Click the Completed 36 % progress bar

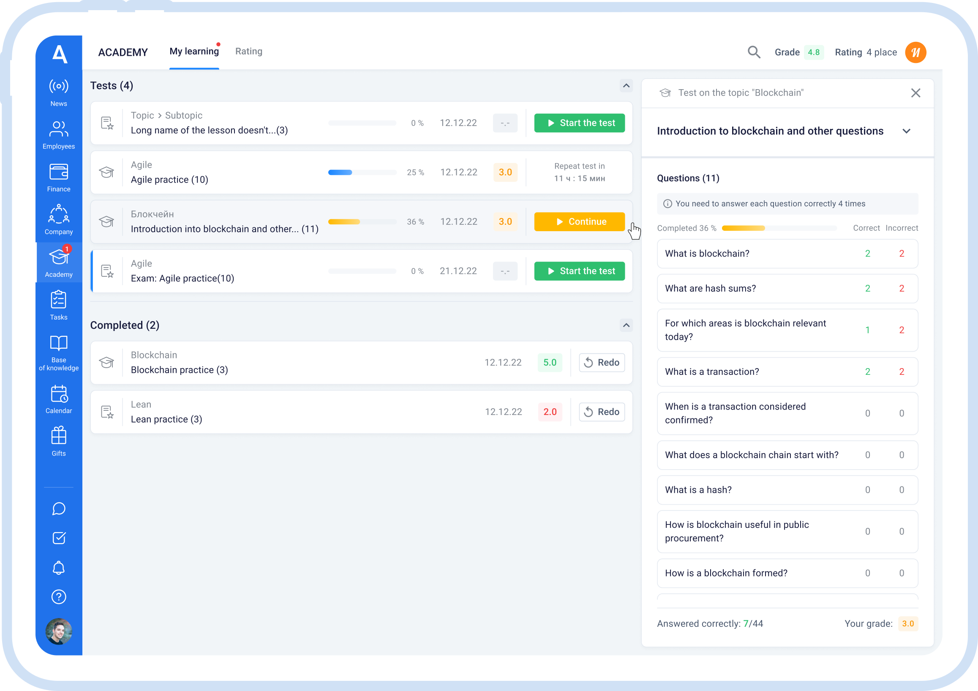click(x=779, y=228)
